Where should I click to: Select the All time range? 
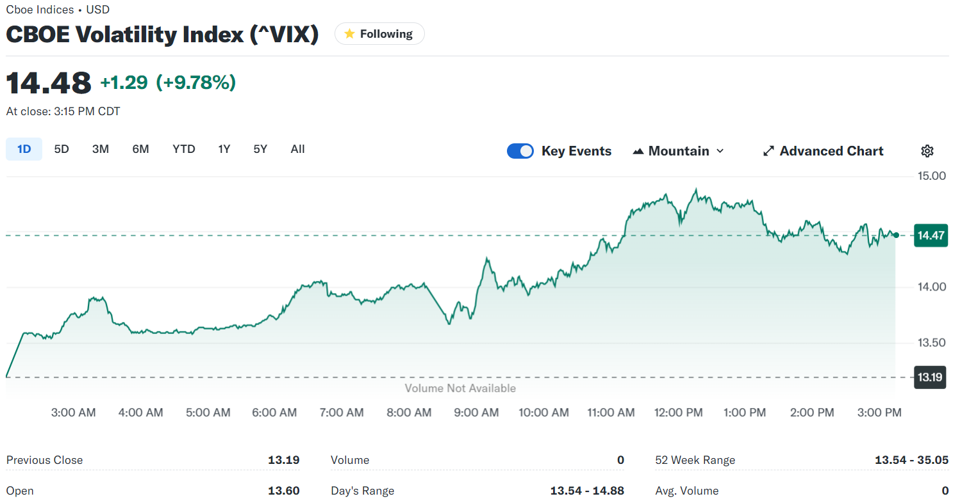[297, 149]
